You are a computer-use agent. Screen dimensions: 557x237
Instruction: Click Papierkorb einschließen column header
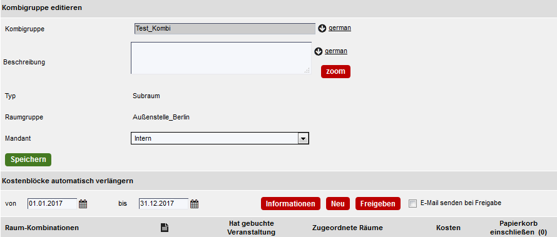(x=518, y=228)
